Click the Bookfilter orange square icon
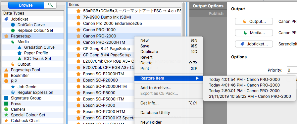Image resolution: width=297 pixels, height=124 pixels. pyautogui.click(x=6, y=76)
